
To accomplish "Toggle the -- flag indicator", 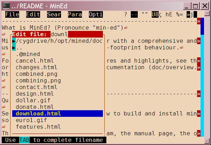I will click(x=134, y=14).
